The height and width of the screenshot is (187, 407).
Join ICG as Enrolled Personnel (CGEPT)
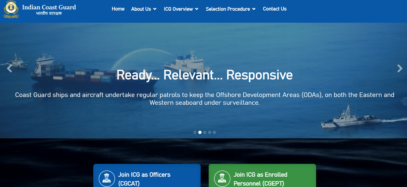coord(262,176)
